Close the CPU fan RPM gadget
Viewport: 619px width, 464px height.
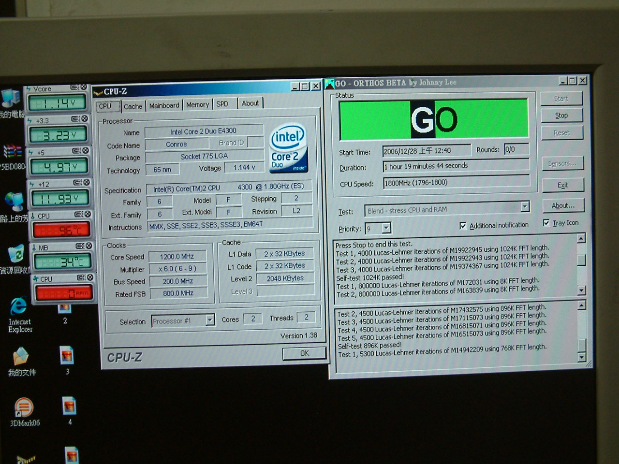(89, 278)
